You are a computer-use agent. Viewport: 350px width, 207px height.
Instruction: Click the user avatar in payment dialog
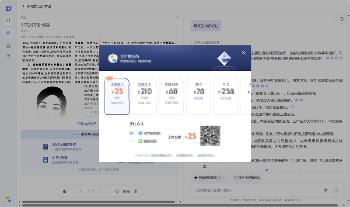coord(113,58)
